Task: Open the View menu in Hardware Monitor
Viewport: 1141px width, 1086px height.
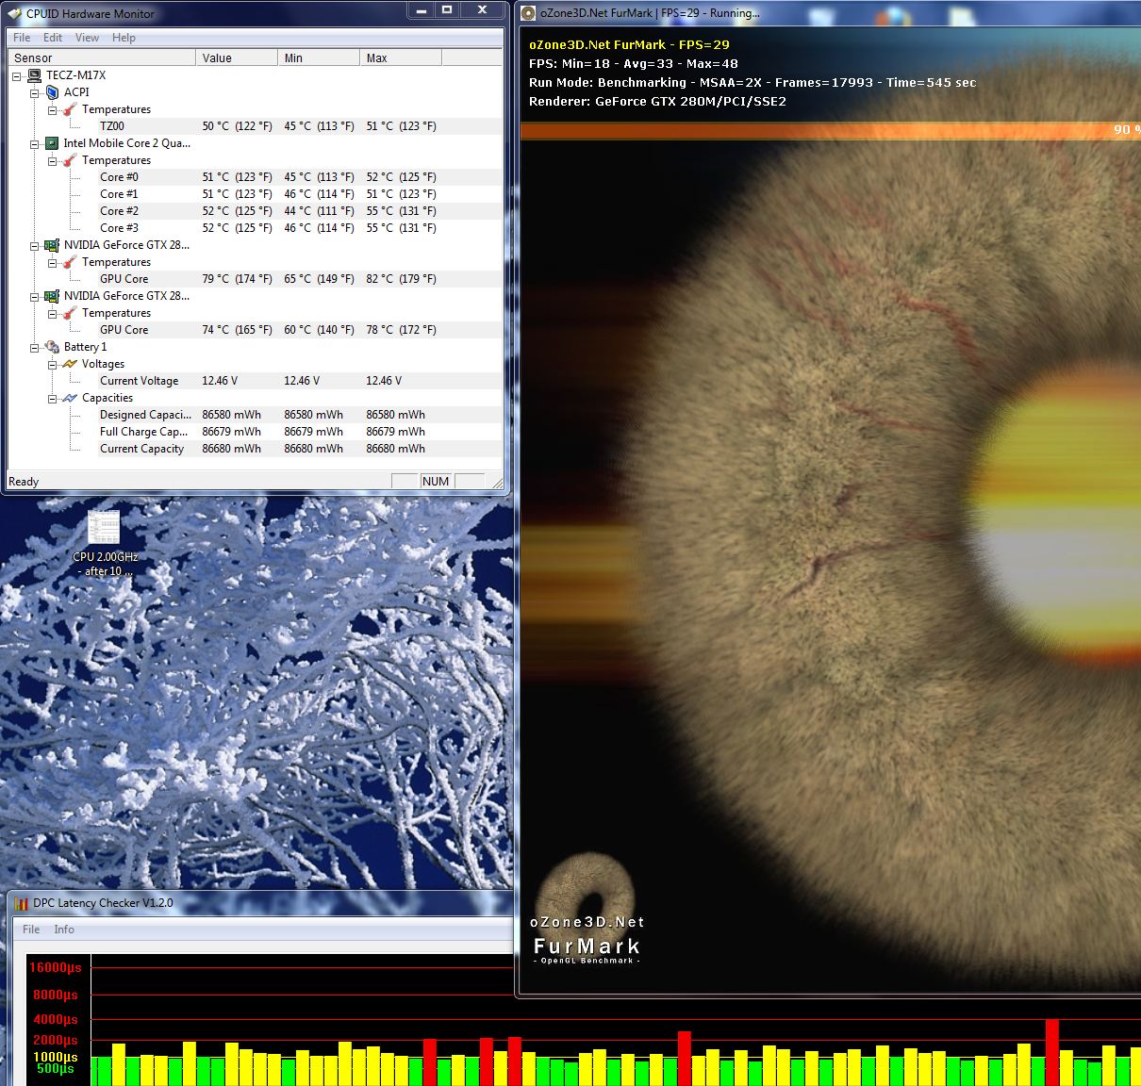Action: 87,38
